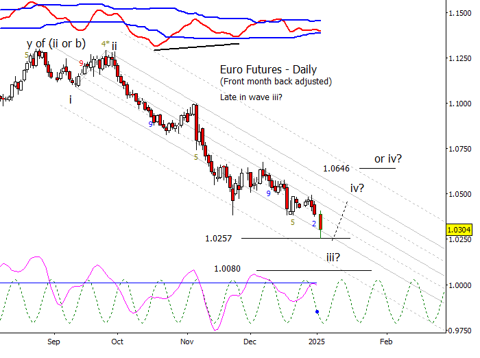Image resolution: width=480 pixels, height=358 pixels.
Task: Select the 'iii?' wave label
Action: (333, 257)
